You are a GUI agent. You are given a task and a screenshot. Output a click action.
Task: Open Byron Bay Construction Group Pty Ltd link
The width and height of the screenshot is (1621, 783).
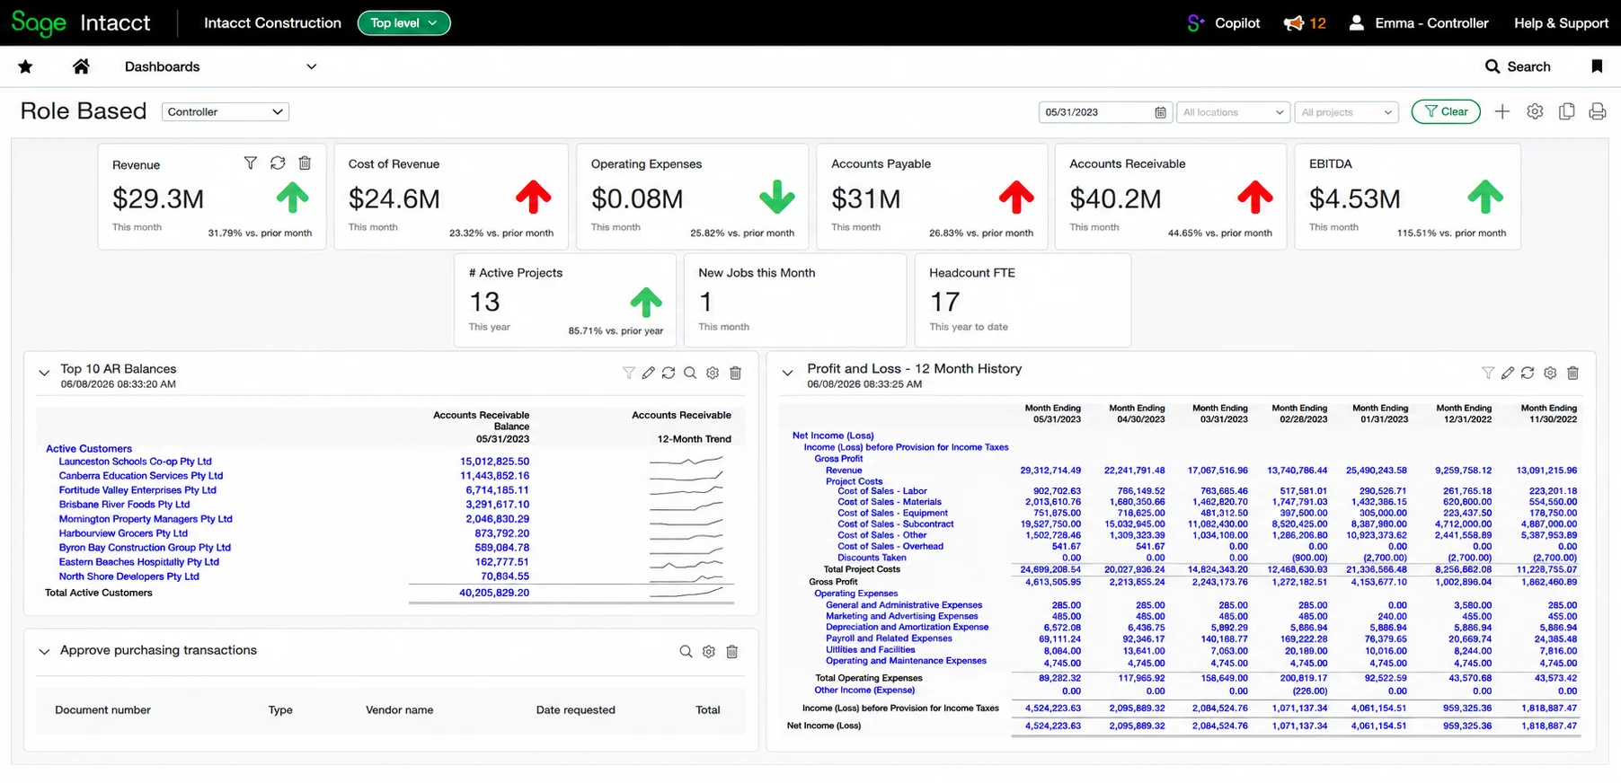145,548
